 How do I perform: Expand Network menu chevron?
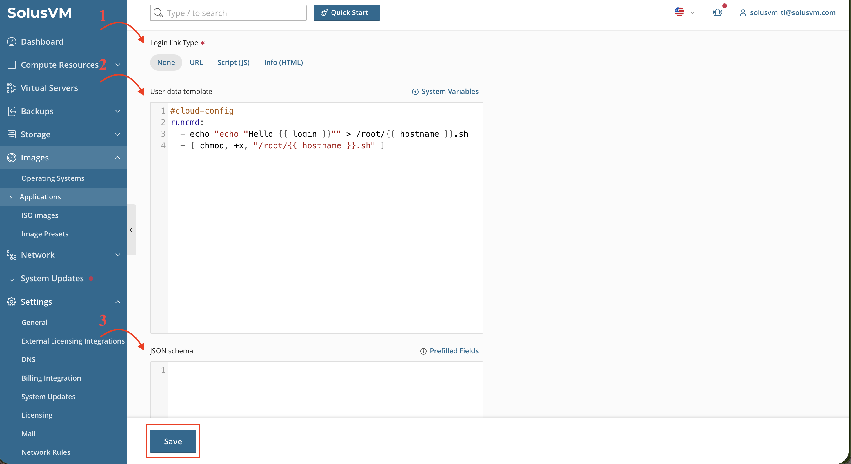click(118, 255)
